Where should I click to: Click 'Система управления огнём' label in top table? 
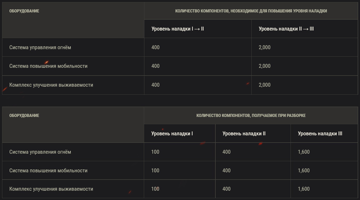point(40,47)
